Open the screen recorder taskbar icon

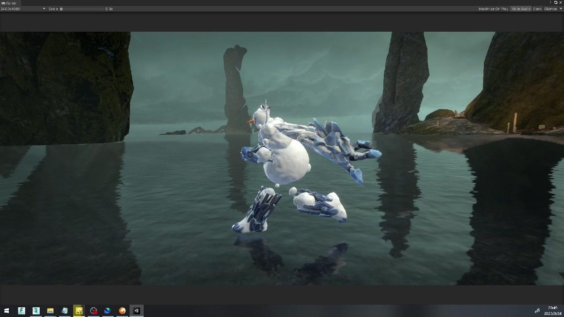93,311
